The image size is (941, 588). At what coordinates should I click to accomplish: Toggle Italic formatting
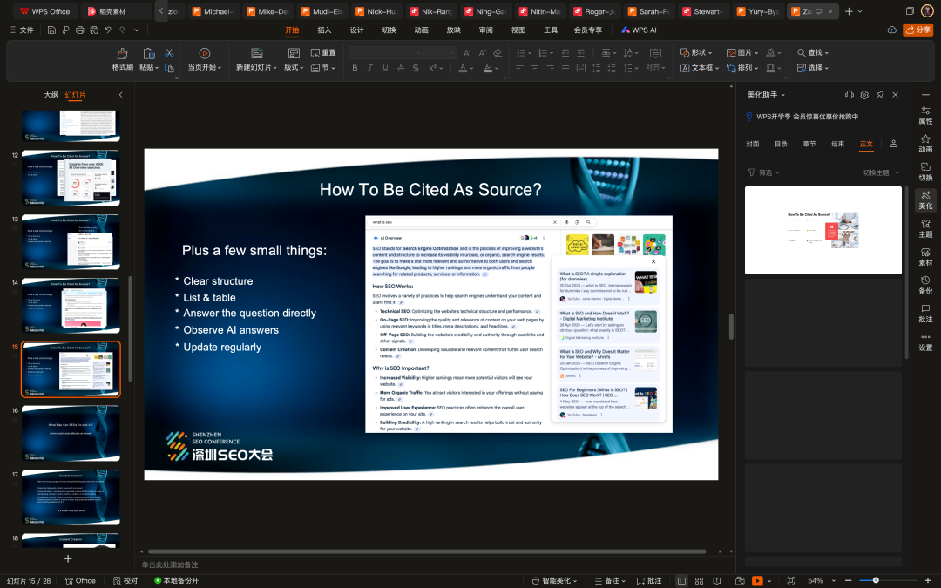[369, 69]
